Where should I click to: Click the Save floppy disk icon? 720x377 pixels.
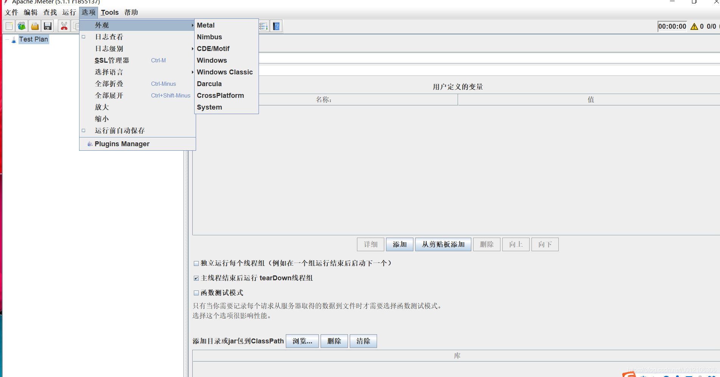point(48,26)
